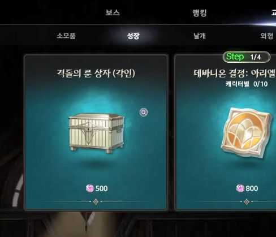Click the 격돌의 룬 상자 (각인) title
This screenshot has height=237, width=276.
point(96,74)
